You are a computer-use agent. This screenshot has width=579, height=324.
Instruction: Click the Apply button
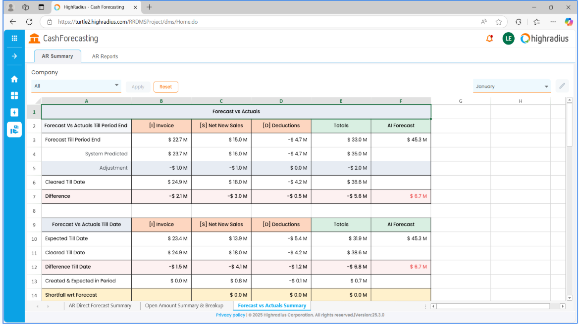click(x=138, y=87)
